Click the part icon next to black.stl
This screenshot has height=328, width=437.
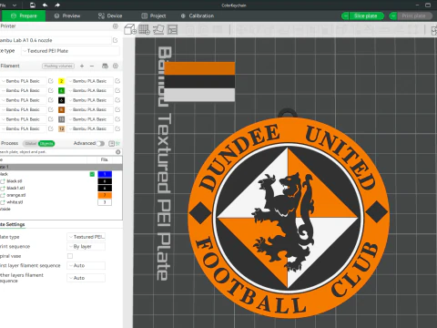3,181
